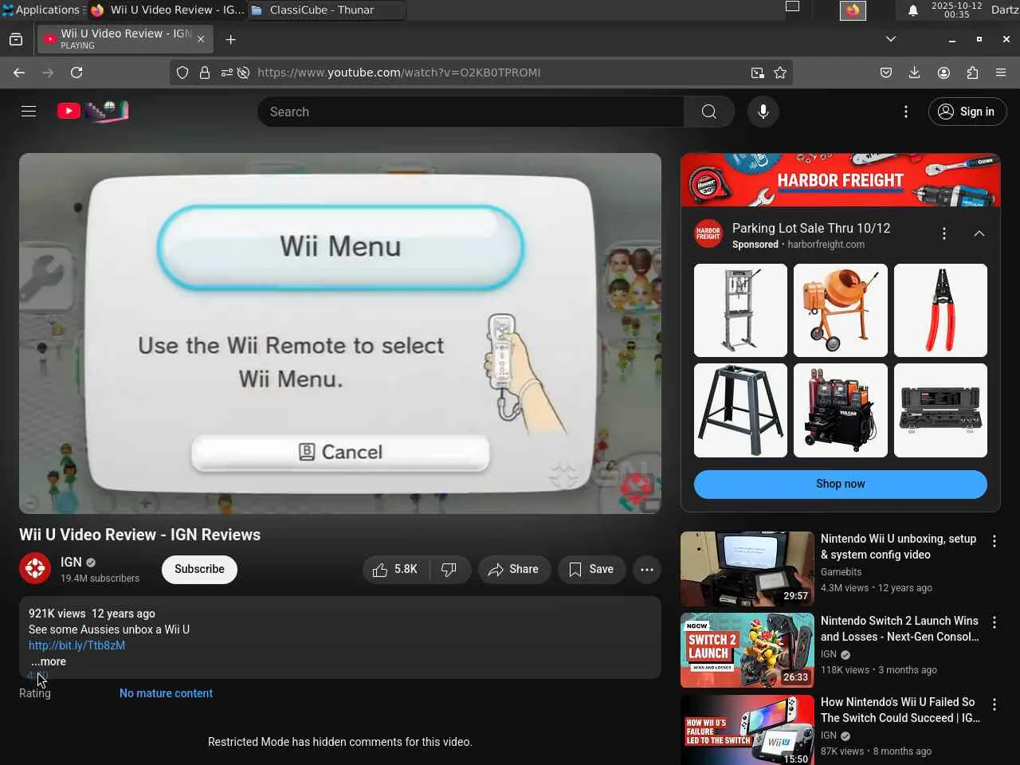Open site security lock information
The height and width of the screenshot is (765, 1020).
(205, 73)
